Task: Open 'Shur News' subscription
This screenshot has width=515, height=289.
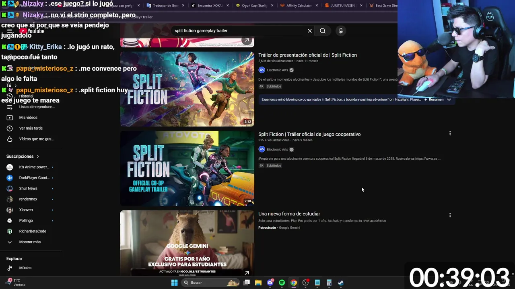Action: pos(28,189)
